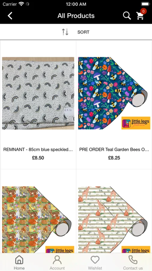
Task: Open PRE ORDER Teal Garden Bees title
Action: click(114, 149)
